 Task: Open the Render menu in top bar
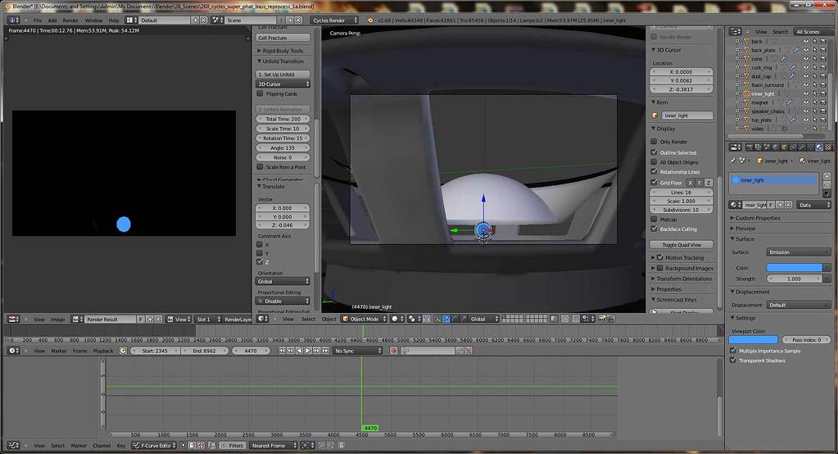click(70, 20)
